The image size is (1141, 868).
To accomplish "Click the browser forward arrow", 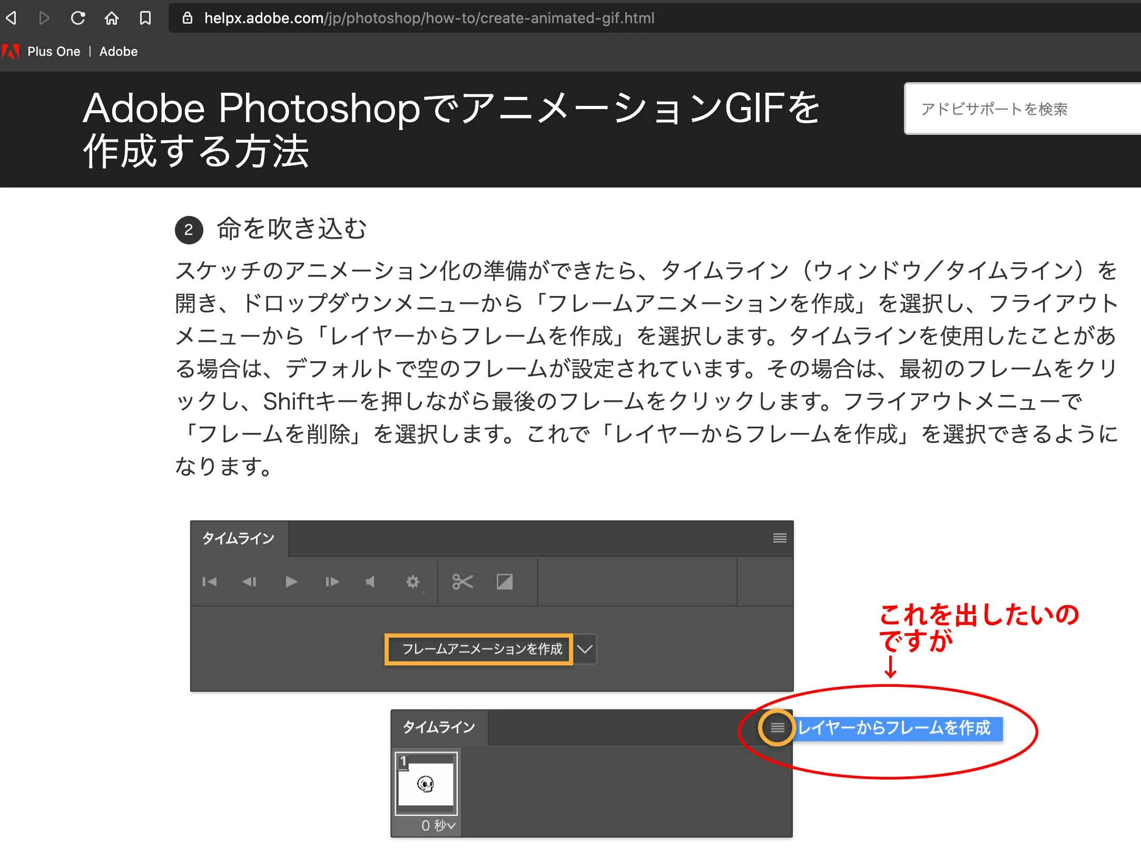I will pyautogui.click(x=44, y=18).
